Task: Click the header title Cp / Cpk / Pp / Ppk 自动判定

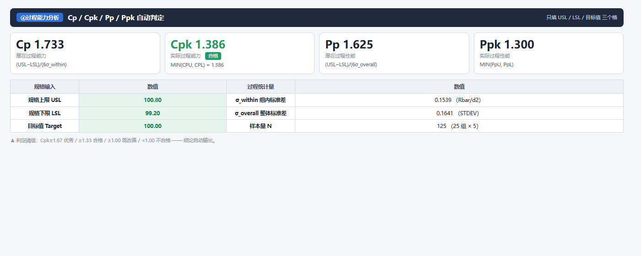Action: tap(116, 18)
